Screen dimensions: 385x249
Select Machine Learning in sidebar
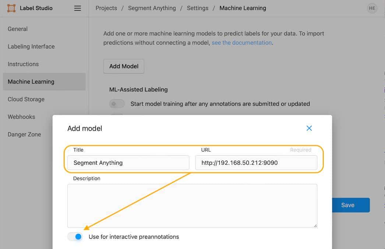click(x=31, y=82)
